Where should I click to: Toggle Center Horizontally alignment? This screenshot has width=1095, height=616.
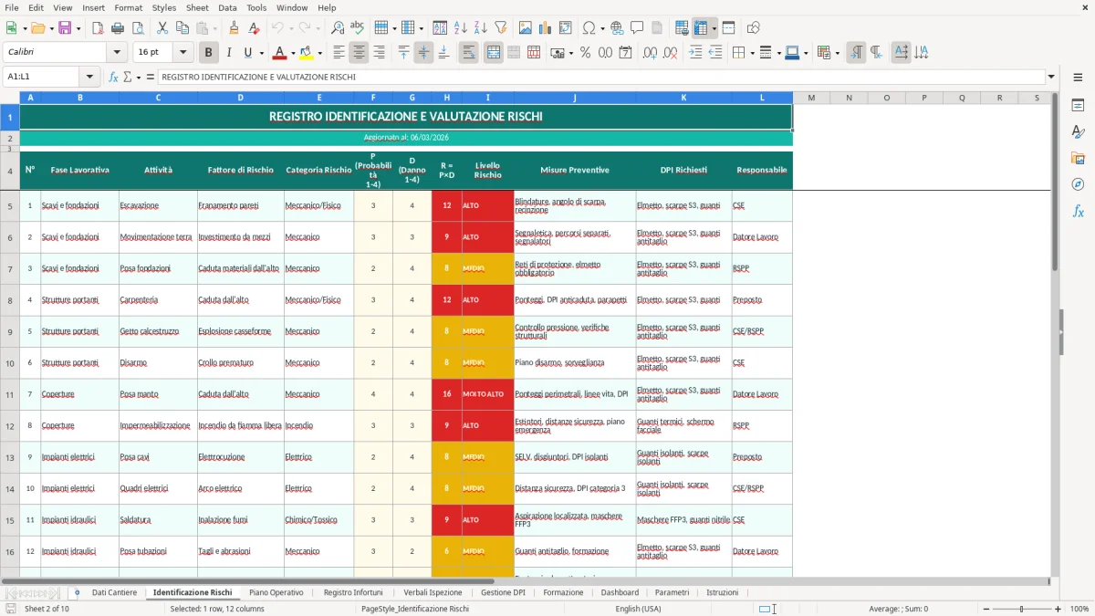point(359,53)
